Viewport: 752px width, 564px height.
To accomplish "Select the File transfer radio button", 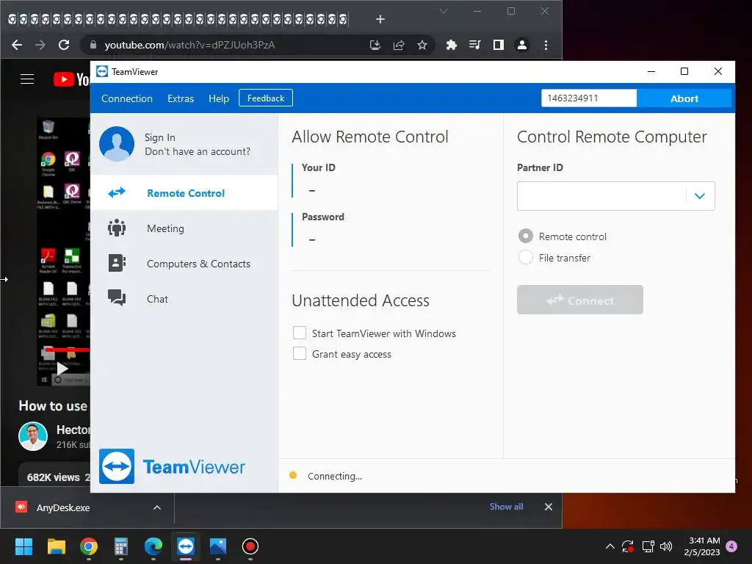I will (x=526, y=257).
